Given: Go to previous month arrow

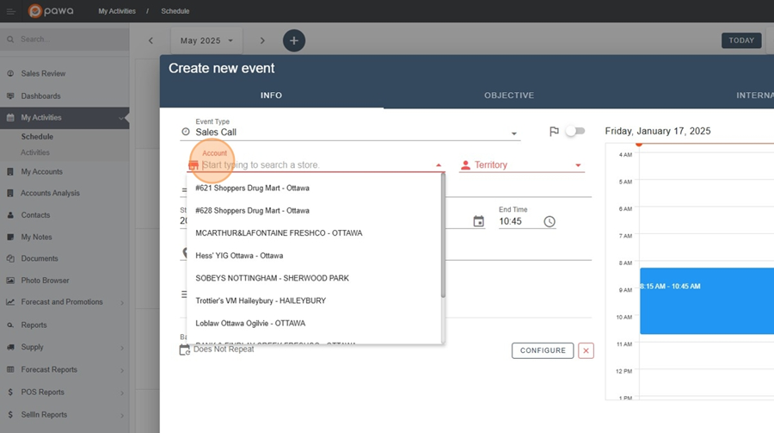Looking at the screenshot, I should (x=150, y=40).
